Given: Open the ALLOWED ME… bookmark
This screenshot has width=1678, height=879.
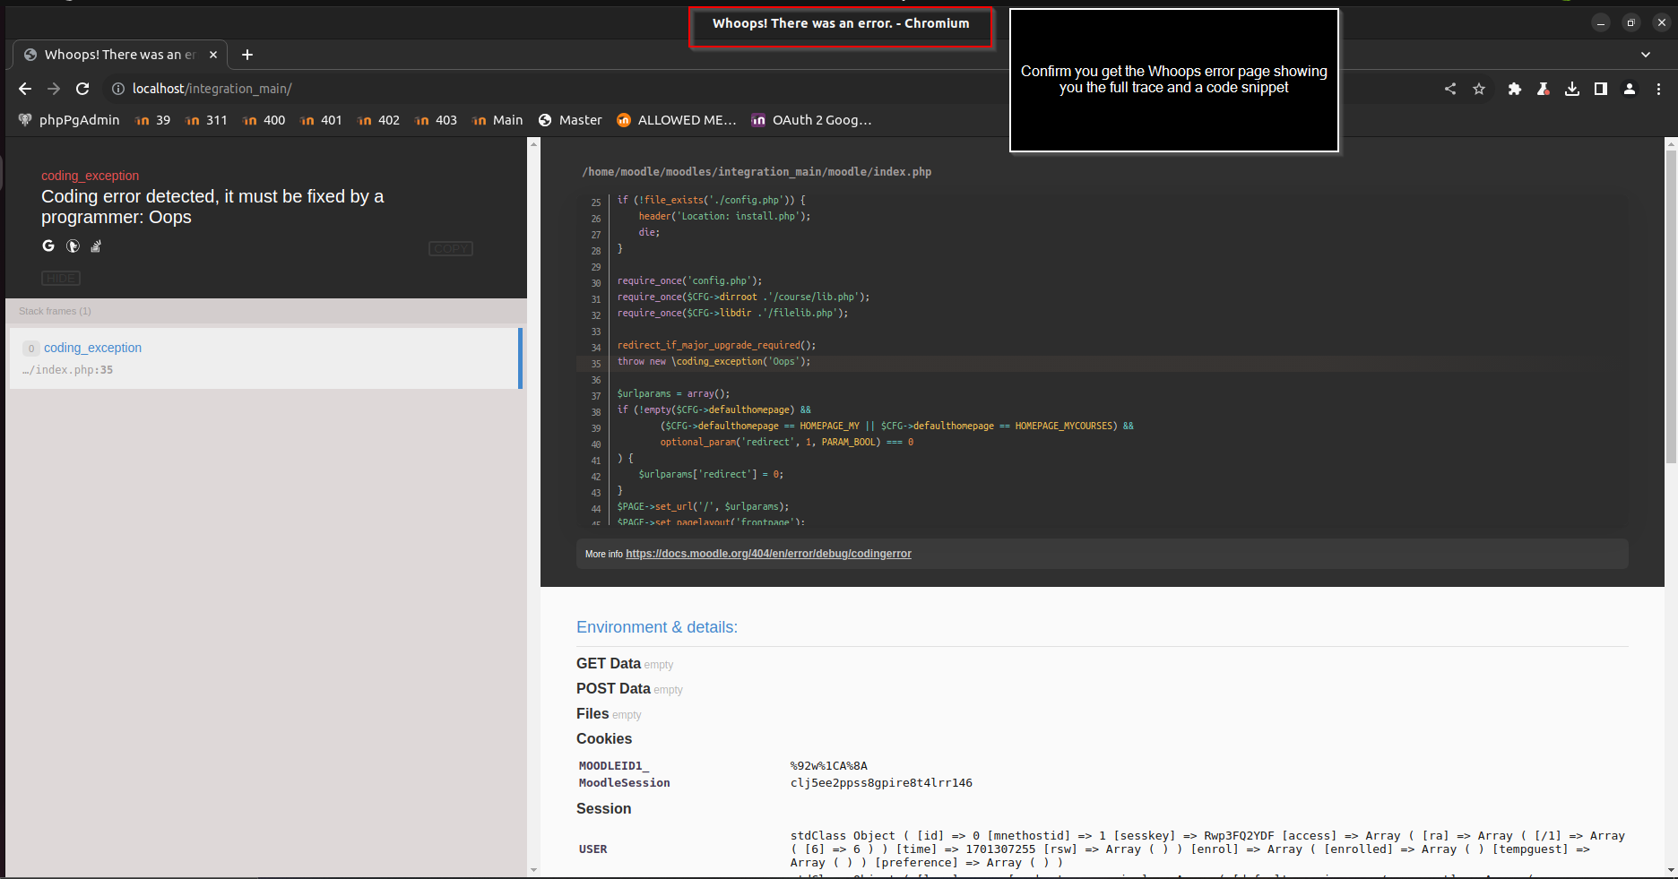Looking at the screenshot, I should (677, 120).
